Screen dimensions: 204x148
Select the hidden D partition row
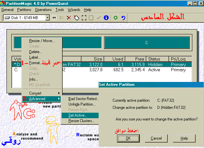pyautogui.click(x=102, y=64)
